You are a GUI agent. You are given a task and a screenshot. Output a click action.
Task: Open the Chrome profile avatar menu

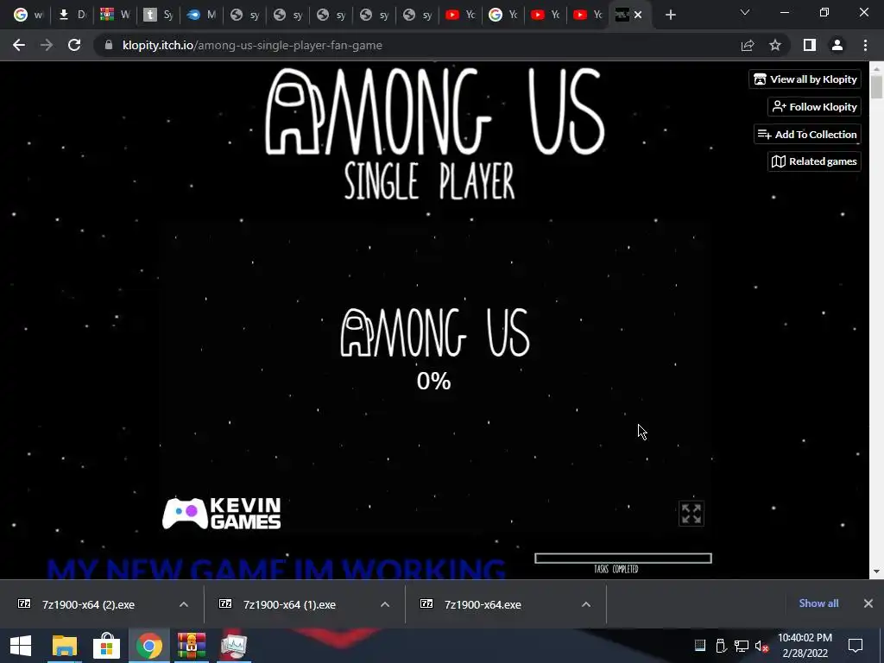pyautogui.click(x=837, y=45)
